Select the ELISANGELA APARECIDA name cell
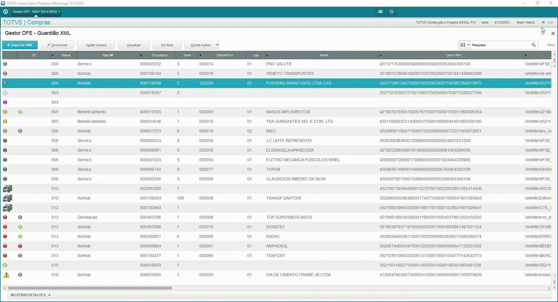The width and height of the screenshot is (558, 302). (290, 150)
